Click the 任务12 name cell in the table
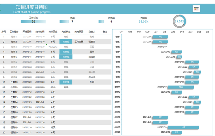The height and width of the screenshot is (136, 215). (x=14, y=92)
